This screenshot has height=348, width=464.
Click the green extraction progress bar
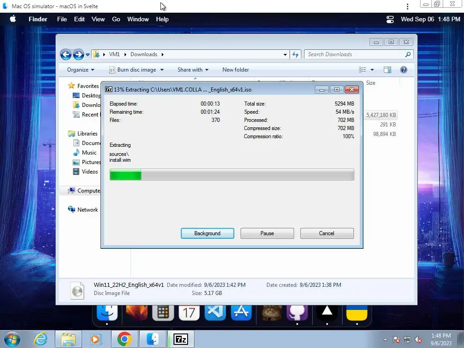[x=232, y=174]
